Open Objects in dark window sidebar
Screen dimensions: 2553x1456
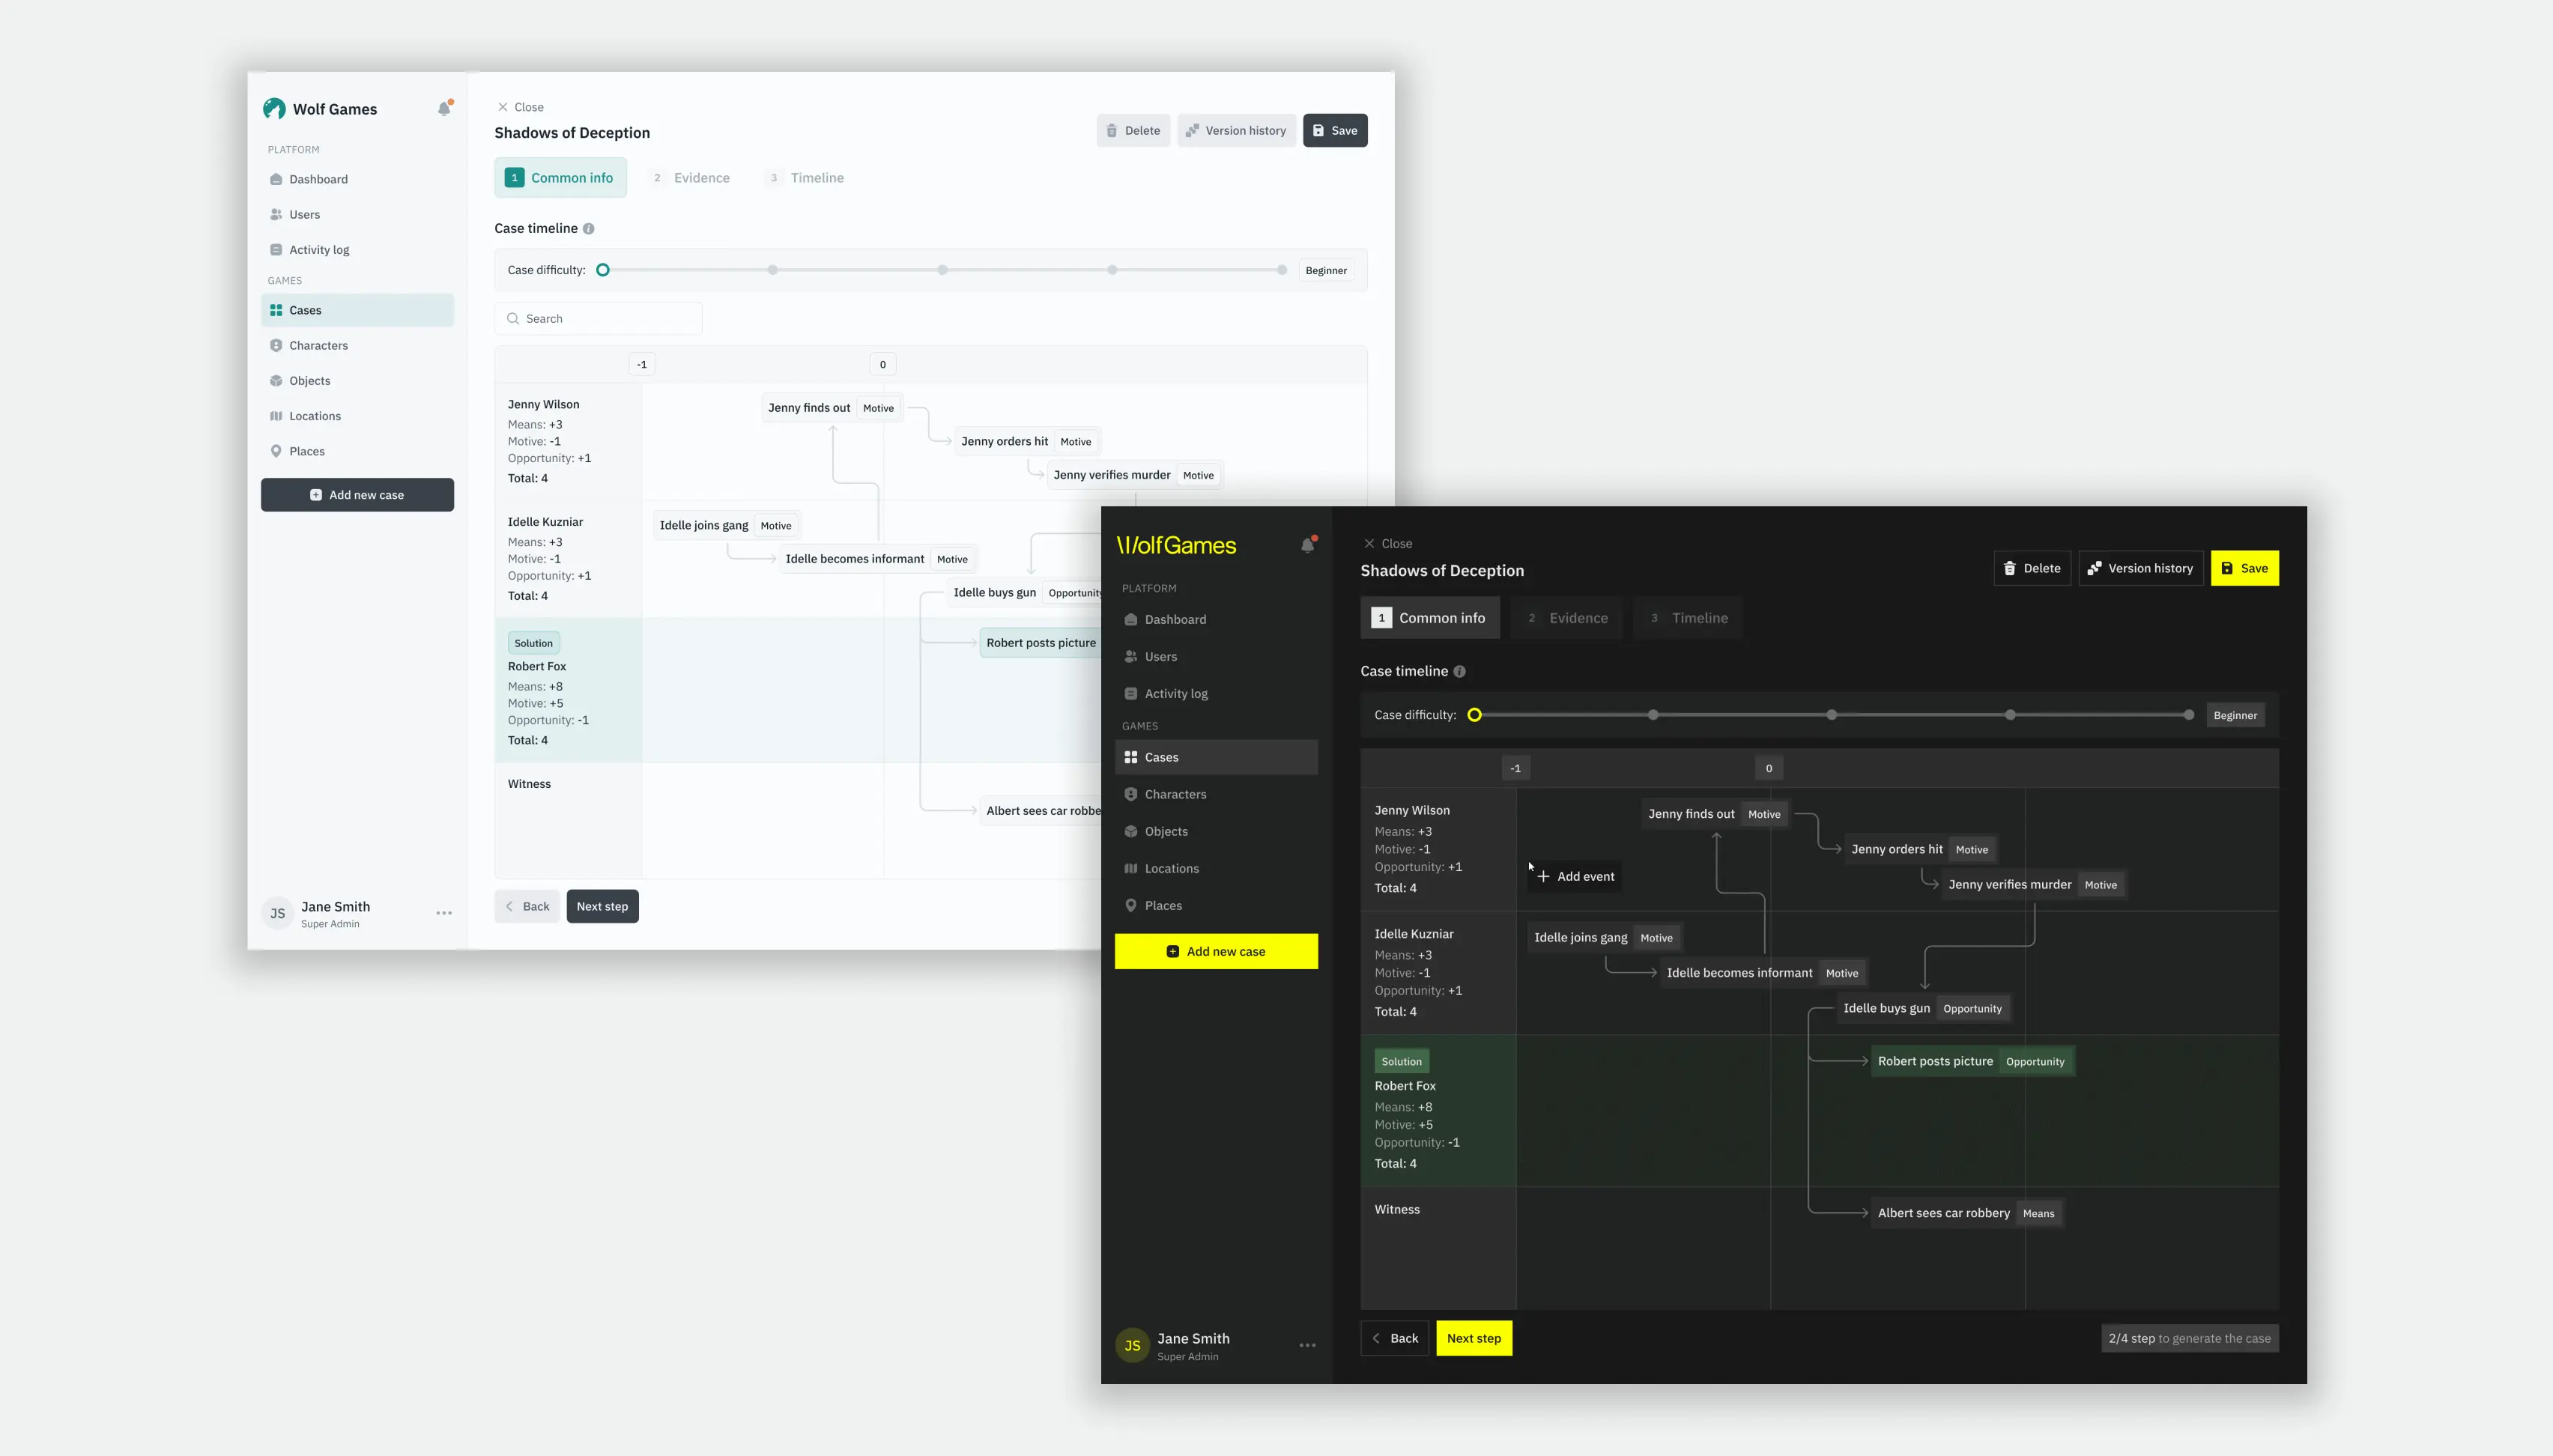[x=1216, y=832]
